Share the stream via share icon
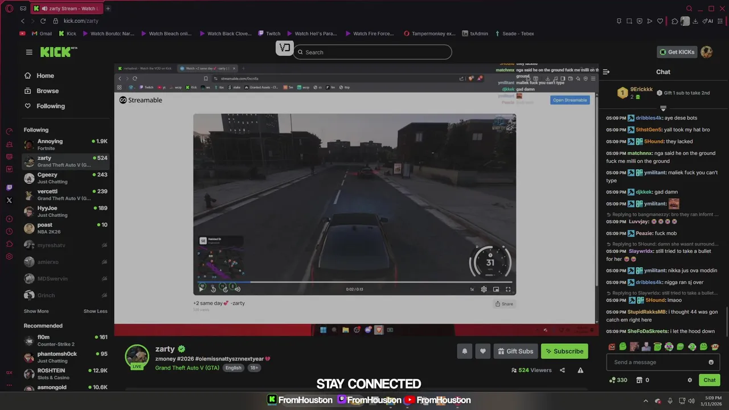The image size is (729, 410). (x=562, y=370)
